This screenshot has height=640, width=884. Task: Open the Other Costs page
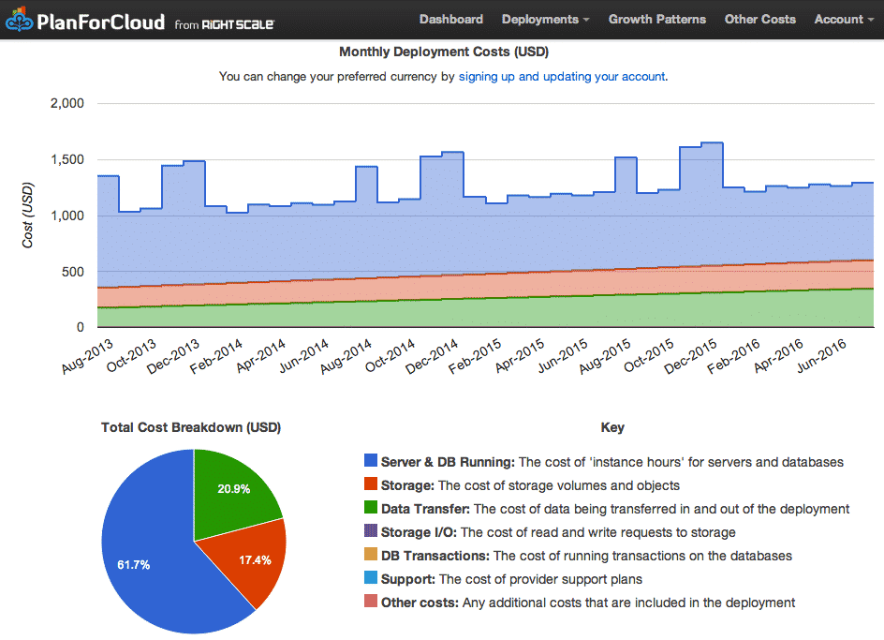pos(759,19)
